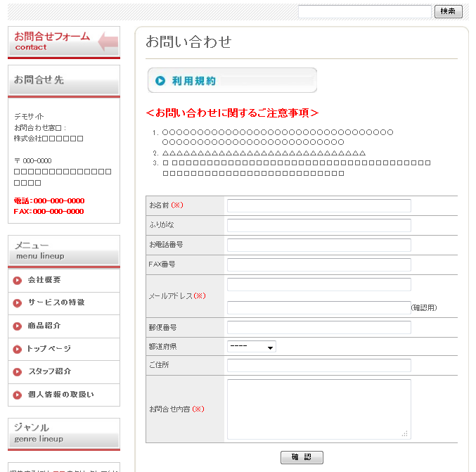Click the FAX番号 input field
The image size is (476, 472).
click(319, 264)
